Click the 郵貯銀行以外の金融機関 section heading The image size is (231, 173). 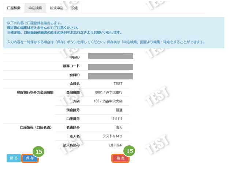coord(35,93)
